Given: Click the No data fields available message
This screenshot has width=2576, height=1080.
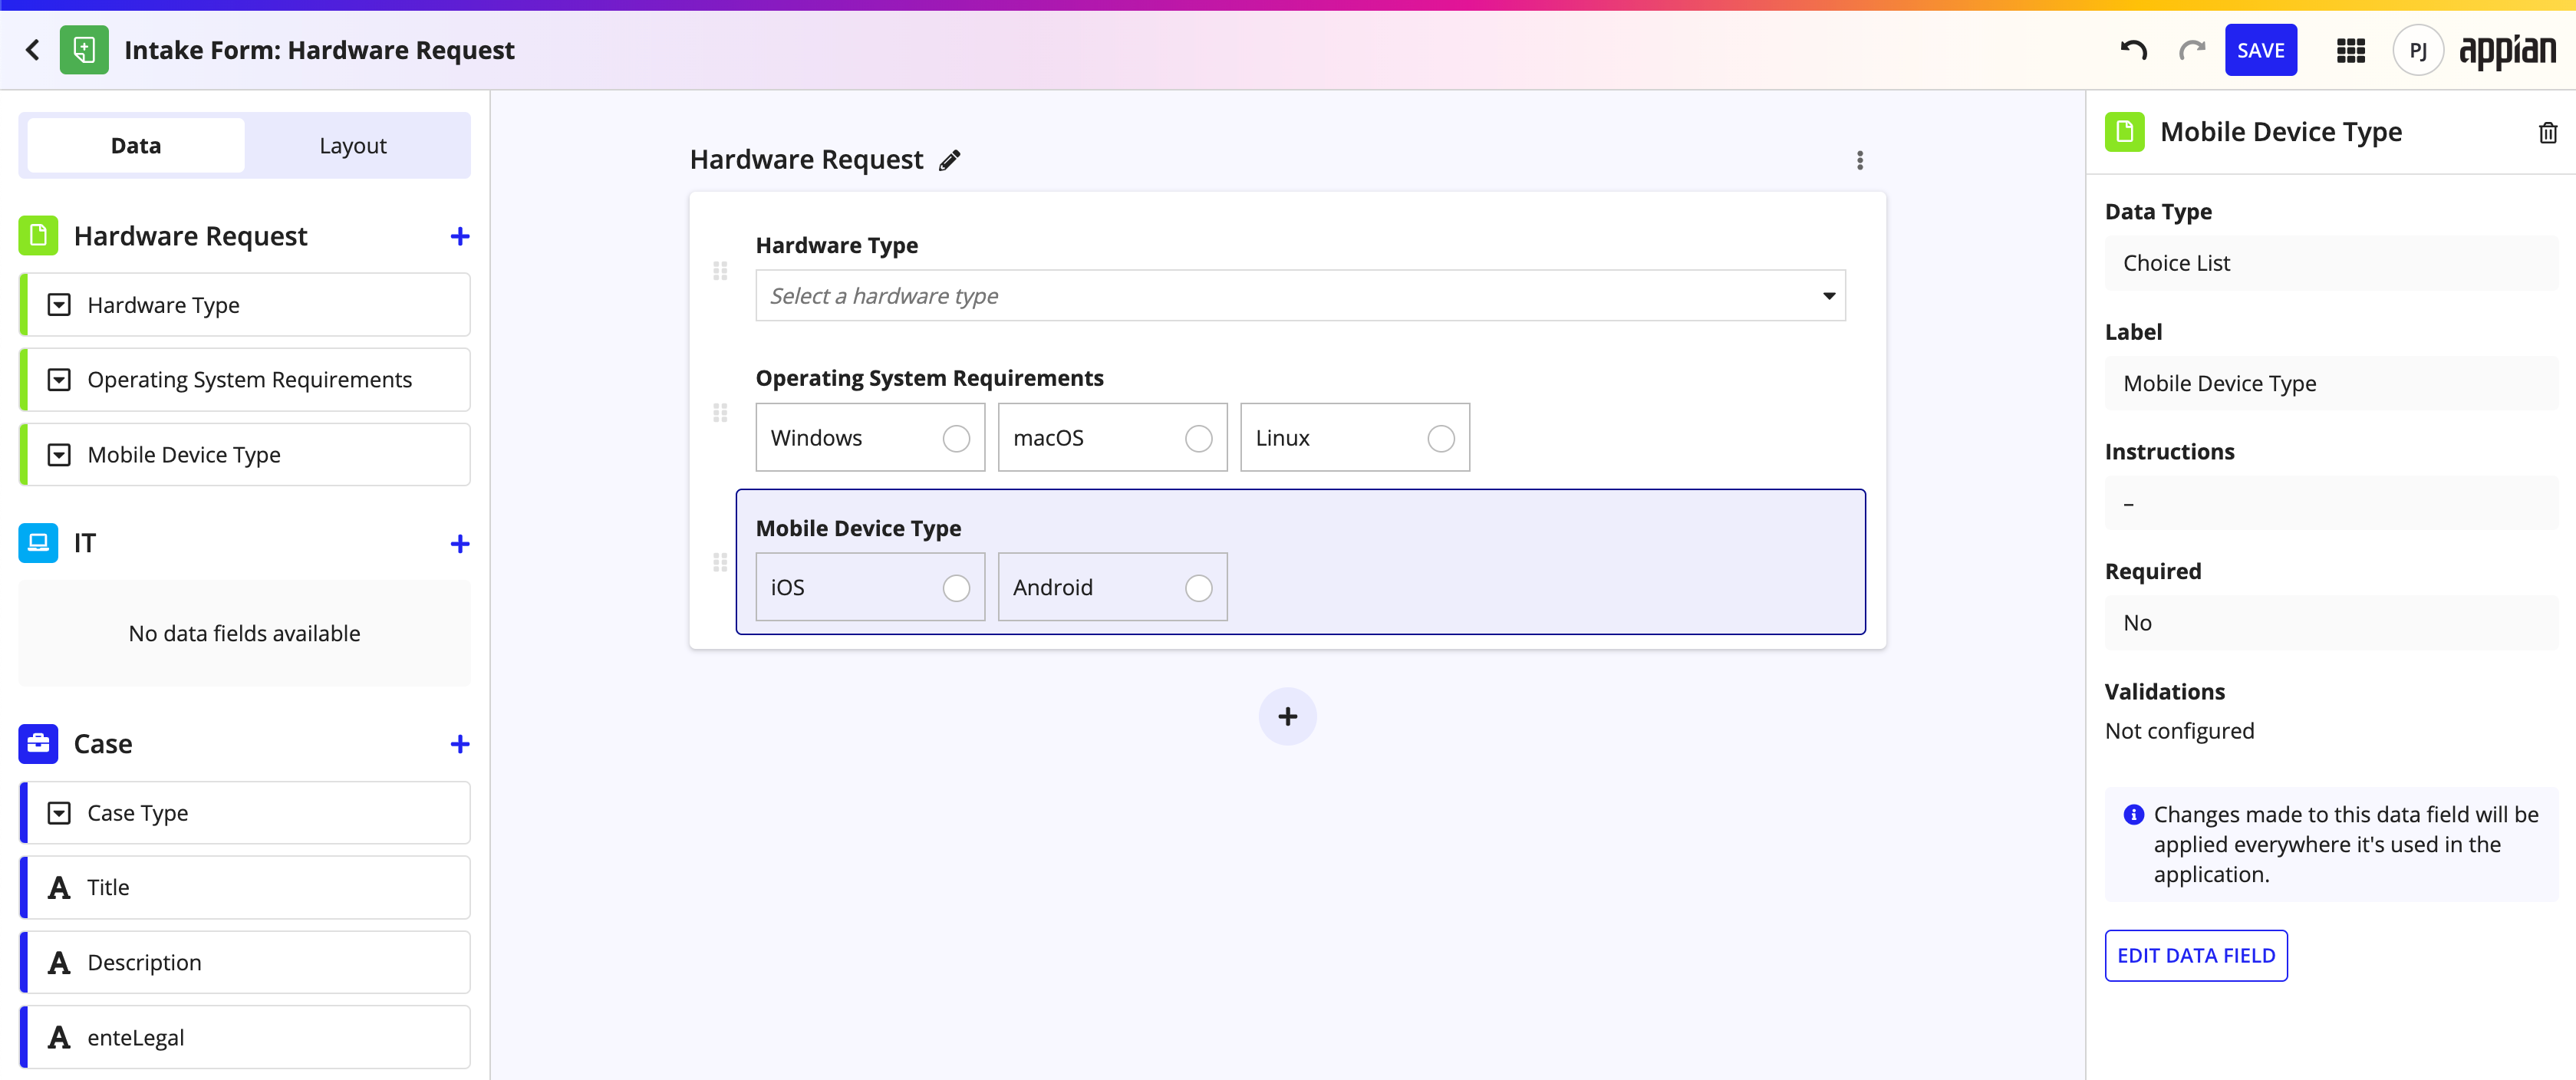Looking at the screenshot, I should (x=245, y=633).
